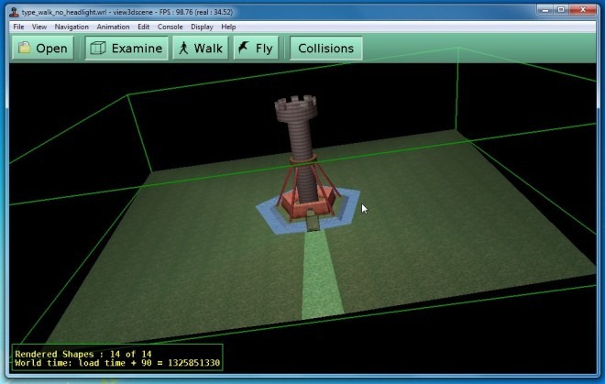Open the Help menu
The width and height of the screenshot is (605, 384).
coord(228,27)
